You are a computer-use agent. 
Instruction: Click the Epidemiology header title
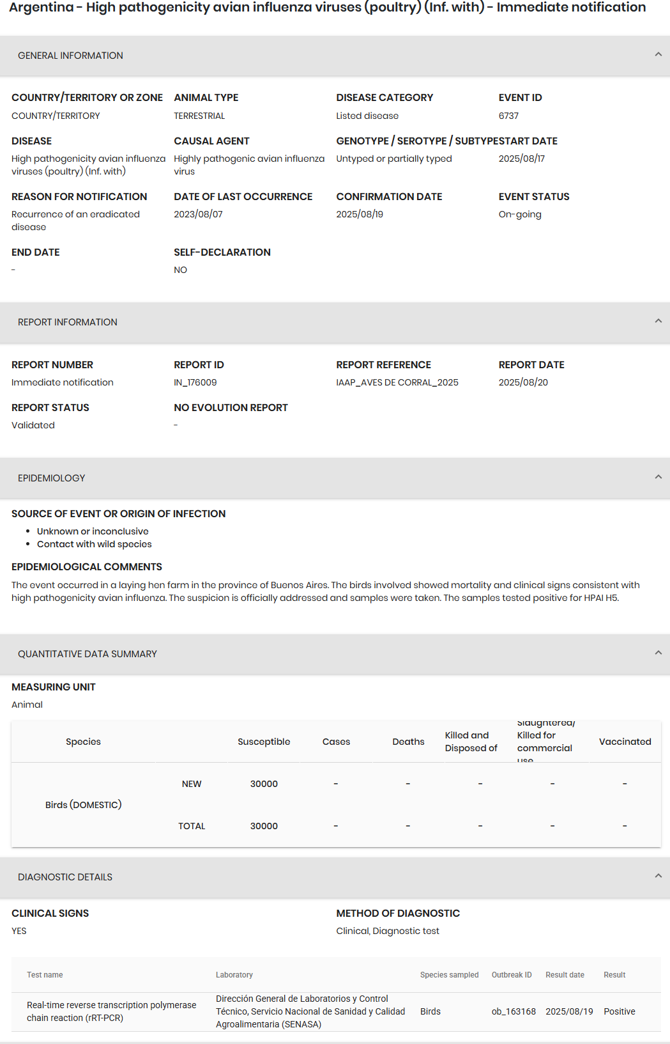coord(51,478)
